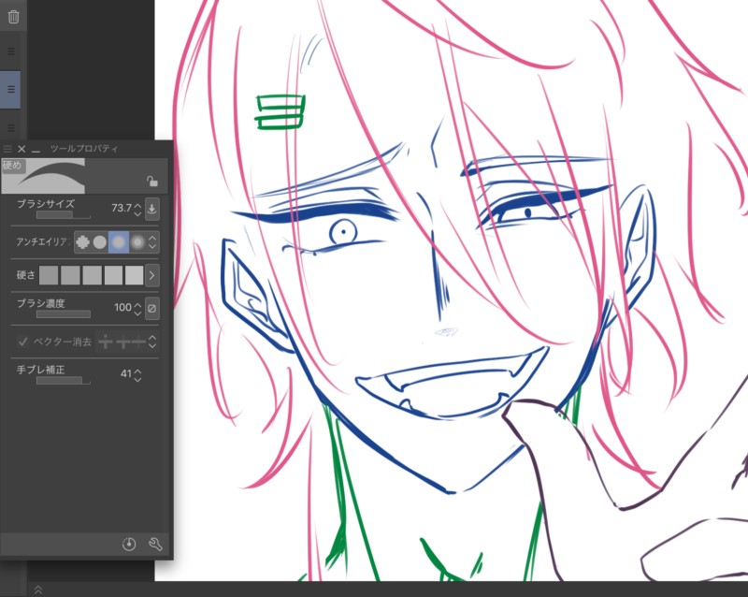Image resolution: width=748 pixels, height=597 pixels.
Task: Click the ベクター消去 mode stepper arrows
Action: point(152,342)
